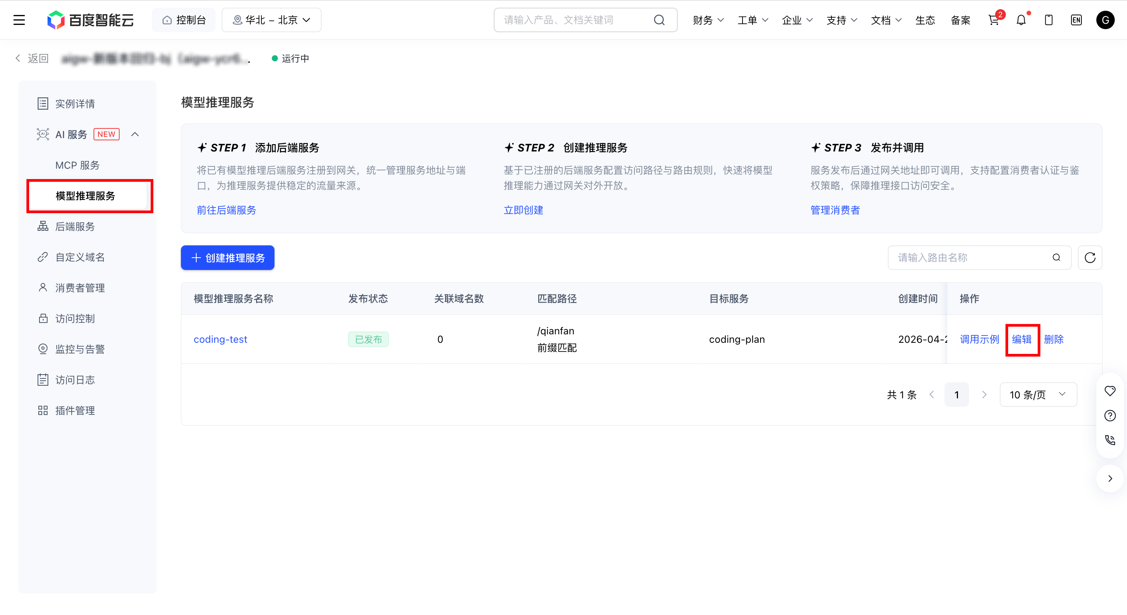The image size is (1127, 615).
Task: Click the route search magnifier icon
Action: [1056, 258]
